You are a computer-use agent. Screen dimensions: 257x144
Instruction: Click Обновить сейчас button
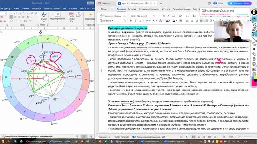pyautogui.click(x=239, y=3)
